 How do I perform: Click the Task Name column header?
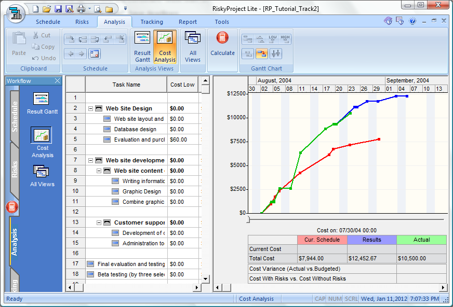click(x=126, y=85)
